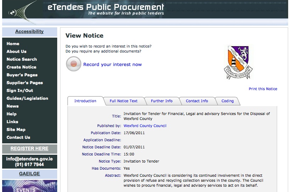
Task: Switch to the Full Notice Text tab
Action: (x=123, y=101)
